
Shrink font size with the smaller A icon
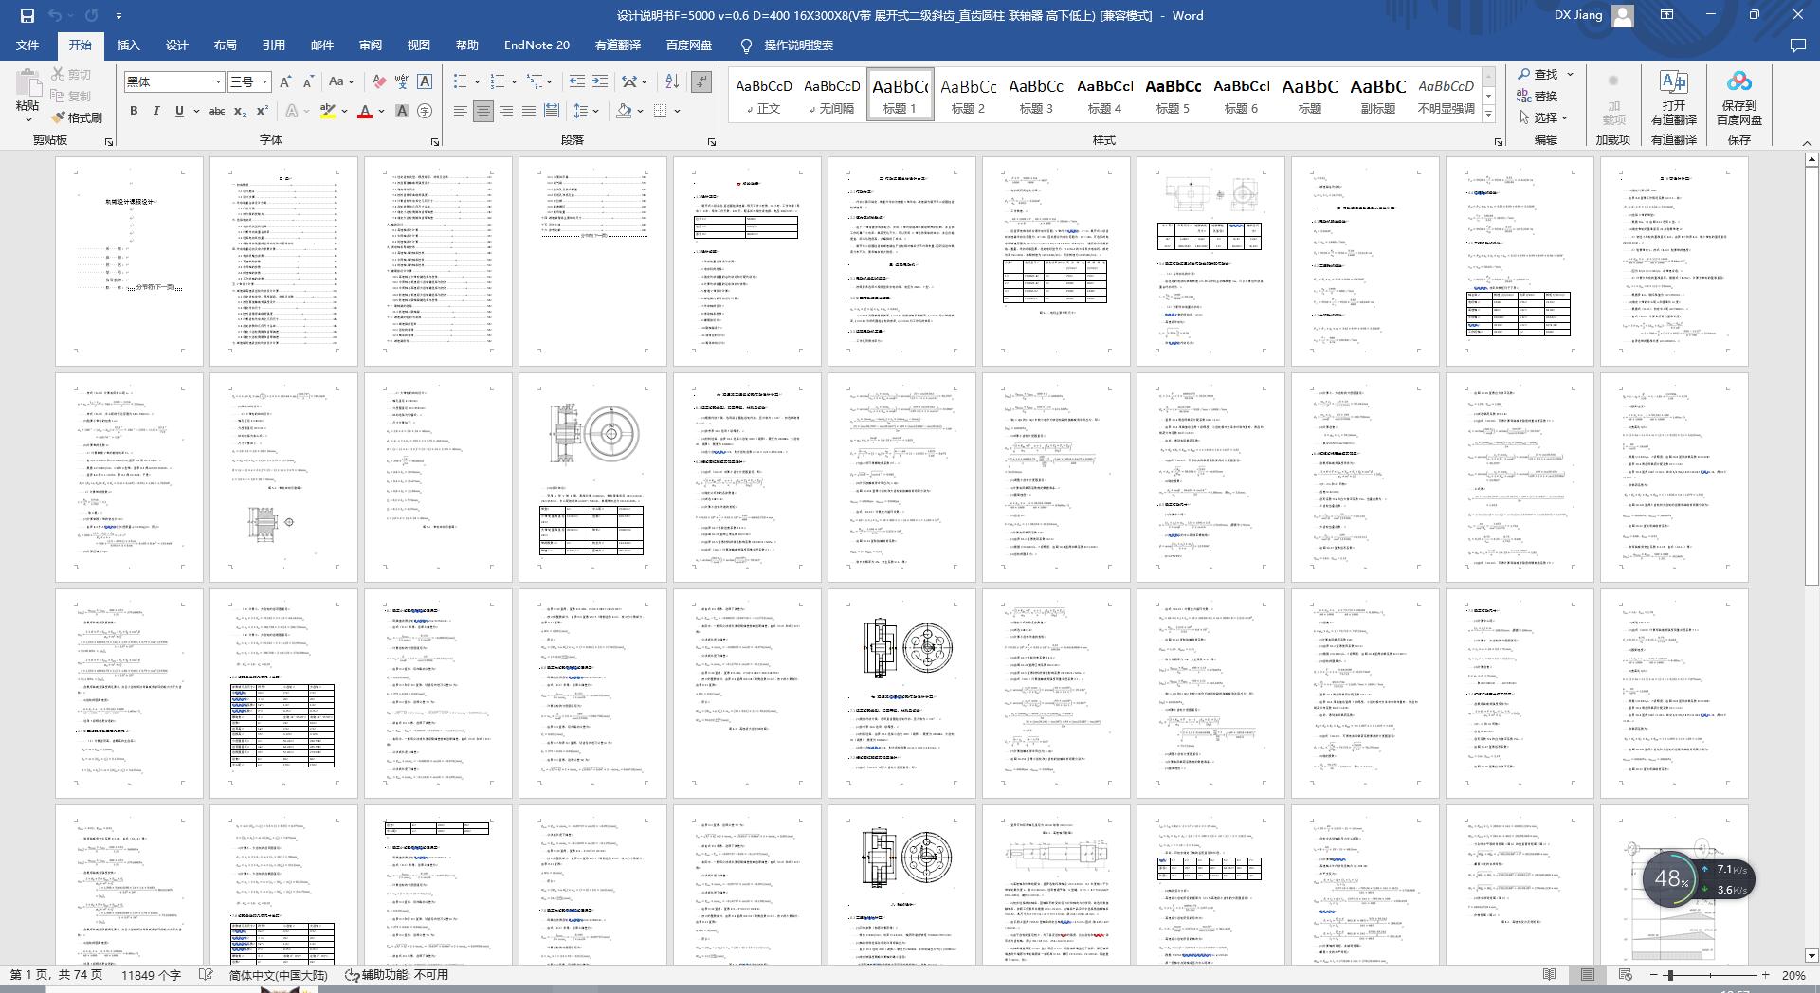point(309,81)
